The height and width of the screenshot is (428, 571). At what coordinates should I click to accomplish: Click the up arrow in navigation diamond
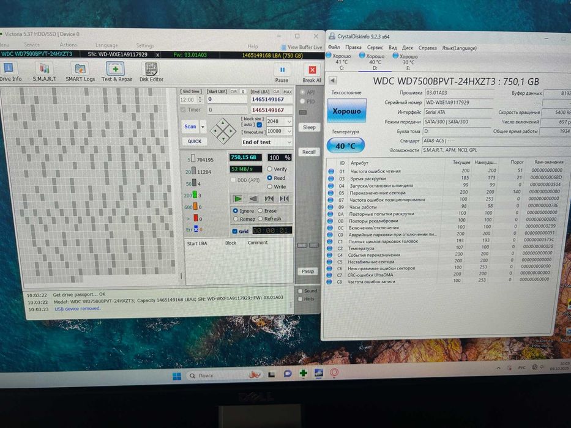(x=223, y=123)
